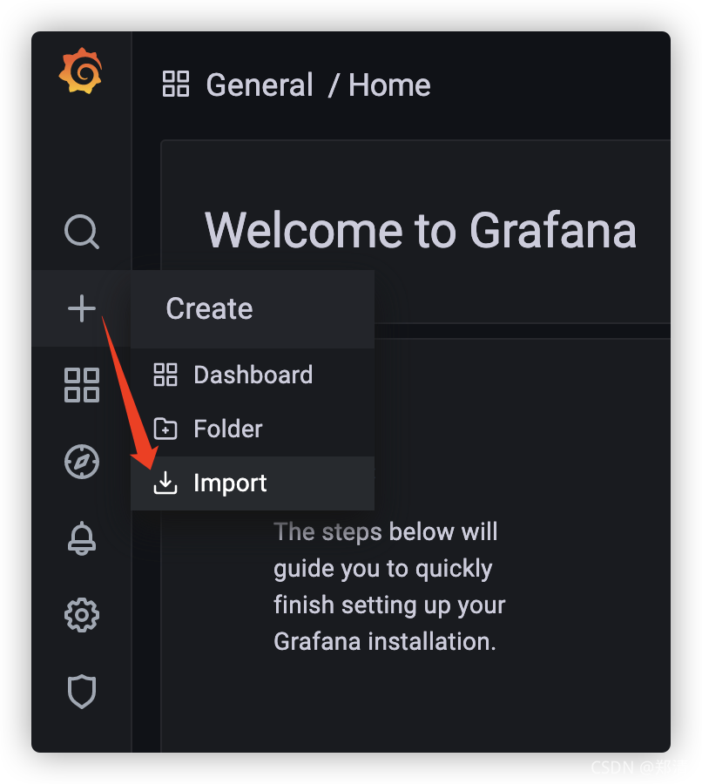Click the General breadcrumb link

tap(260, 84)
